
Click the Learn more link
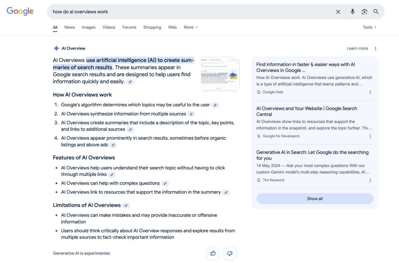(x=357, y=48)
